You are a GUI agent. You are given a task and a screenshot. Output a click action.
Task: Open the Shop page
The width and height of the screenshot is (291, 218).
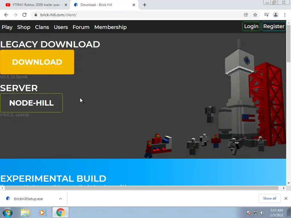coord(24,27)
